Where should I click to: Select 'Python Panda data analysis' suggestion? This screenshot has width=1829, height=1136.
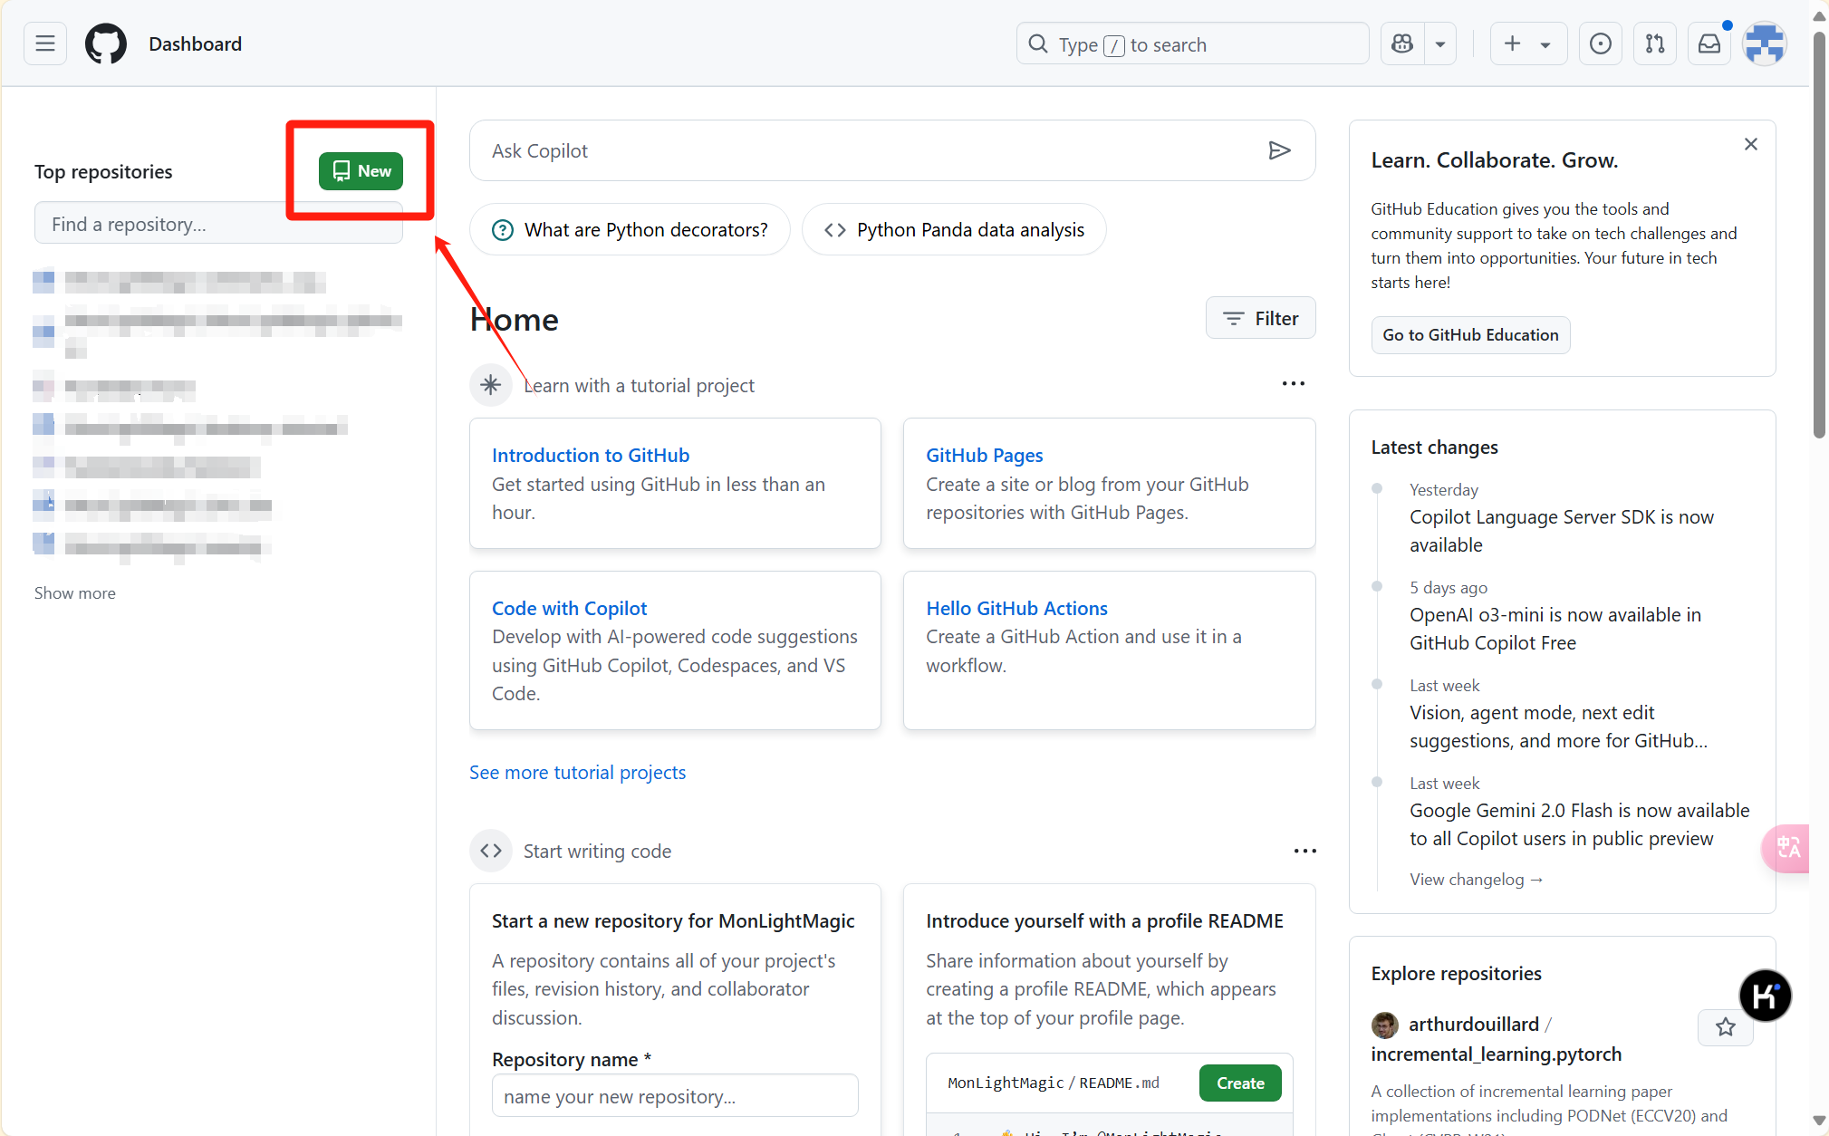click(954, 229)
